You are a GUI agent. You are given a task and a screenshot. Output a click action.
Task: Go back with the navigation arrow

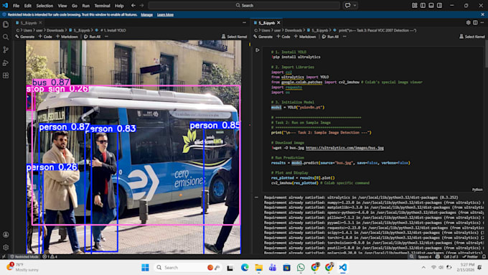[133, 5]
